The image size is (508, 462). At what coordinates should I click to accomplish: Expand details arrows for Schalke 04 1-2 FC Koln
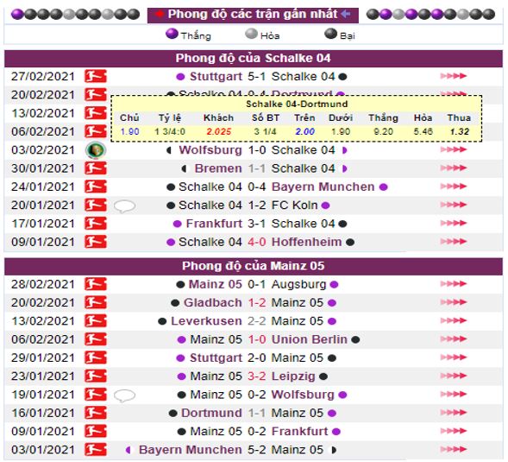(x=454, y=205)
